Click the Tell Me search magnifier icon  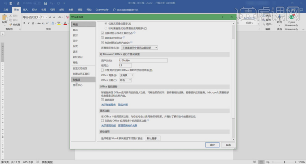[x=114, y=10]
